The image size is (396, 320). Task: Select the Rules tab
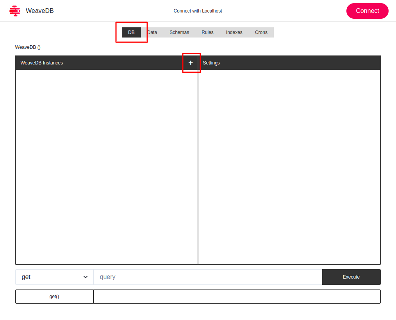(207, 32)
